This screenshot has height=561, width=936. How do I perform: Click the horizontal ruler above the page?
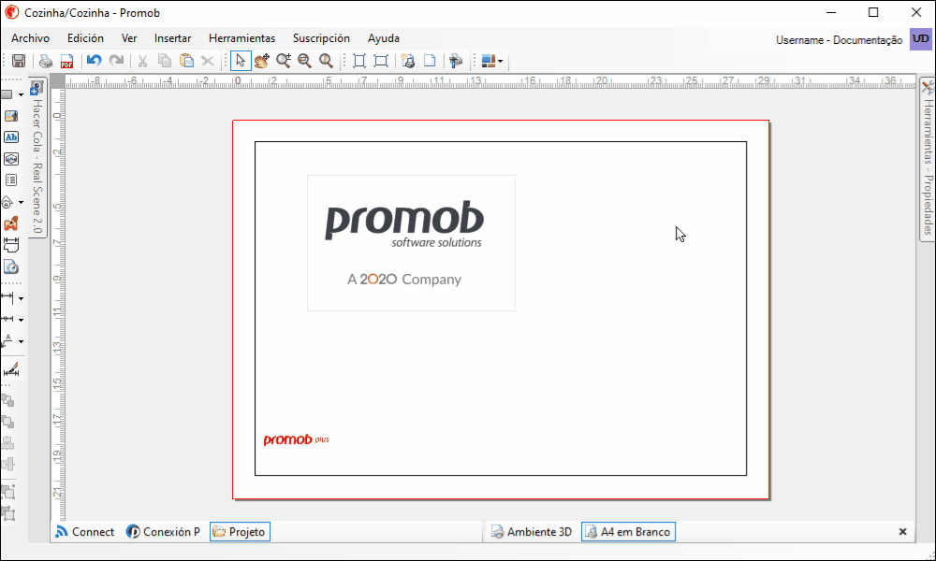click(x=490, y=81)
